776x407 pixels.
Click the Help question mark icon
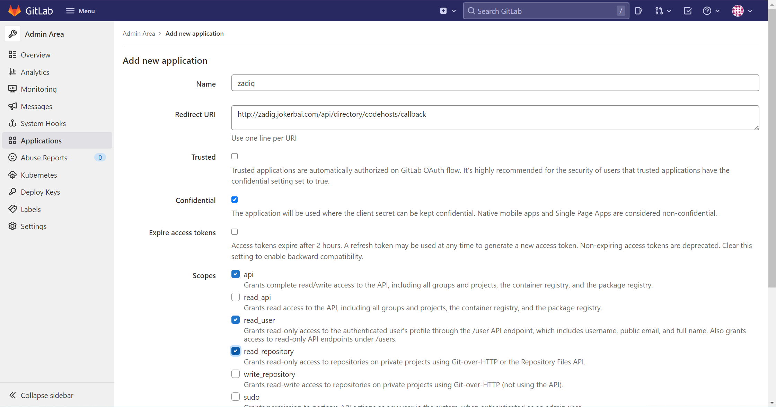707,11
